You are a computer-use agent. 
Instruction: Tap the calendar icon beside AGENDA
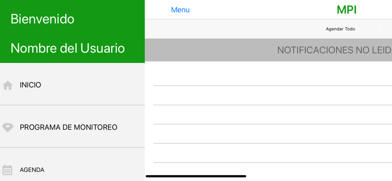[x=7, y=170]
